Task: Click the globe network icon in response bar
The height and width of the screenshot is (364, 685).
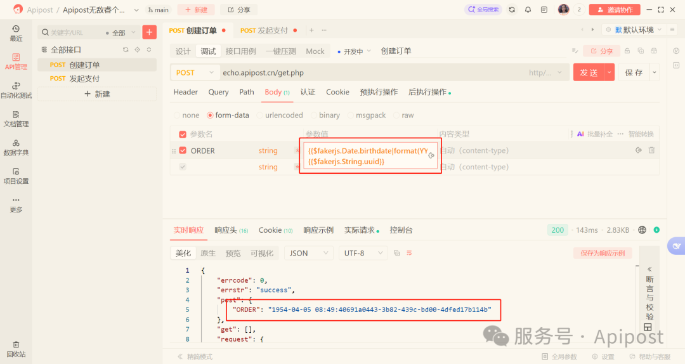Action: pyautogui.click(x=642, y=230)
